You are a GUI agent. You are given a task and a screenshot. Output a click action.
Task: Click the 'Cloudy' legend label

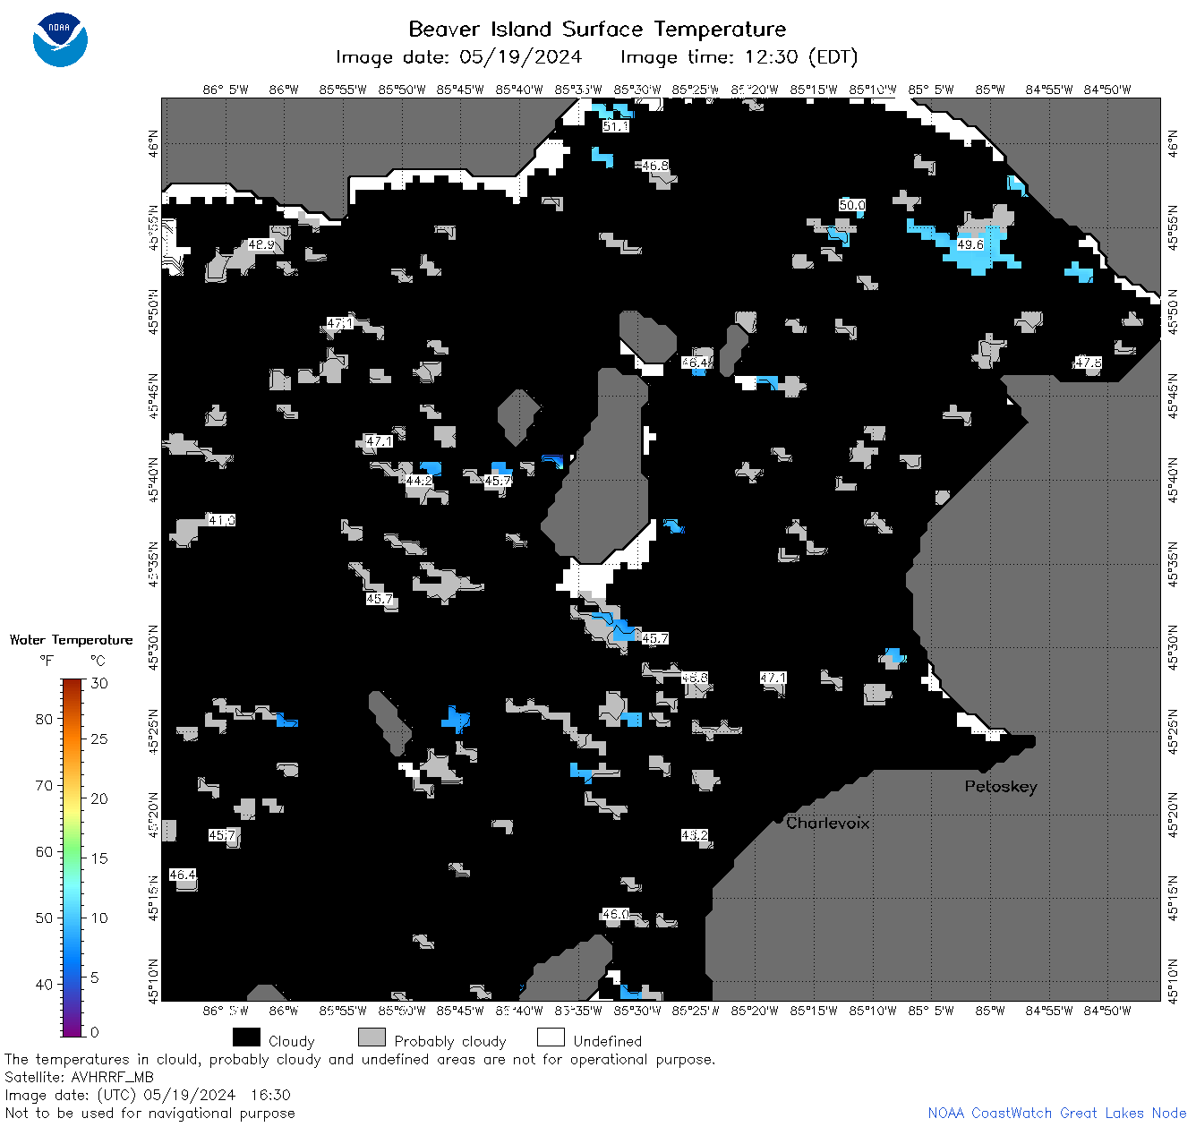[292, 1041]
